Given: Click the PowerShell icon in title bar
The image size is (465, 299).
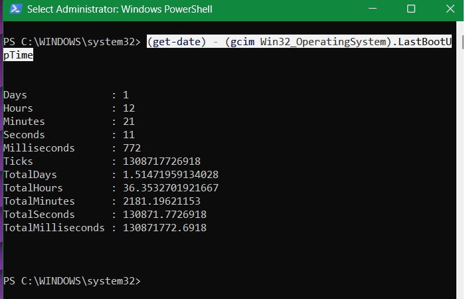Looking at the screenshot, I should (16, 9).
